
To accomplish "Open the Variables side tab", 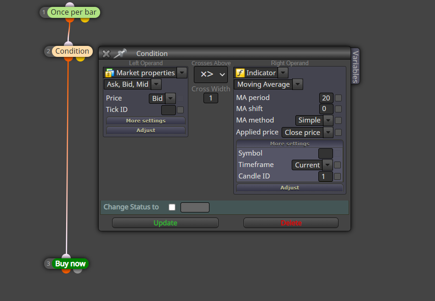I will point(356,67).
